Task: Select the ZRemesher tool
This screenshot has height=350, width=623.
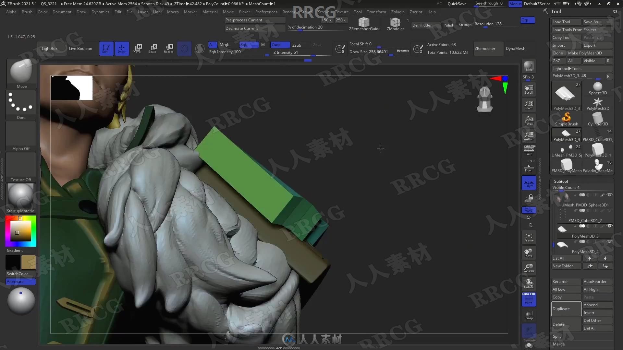Action: 485,48
